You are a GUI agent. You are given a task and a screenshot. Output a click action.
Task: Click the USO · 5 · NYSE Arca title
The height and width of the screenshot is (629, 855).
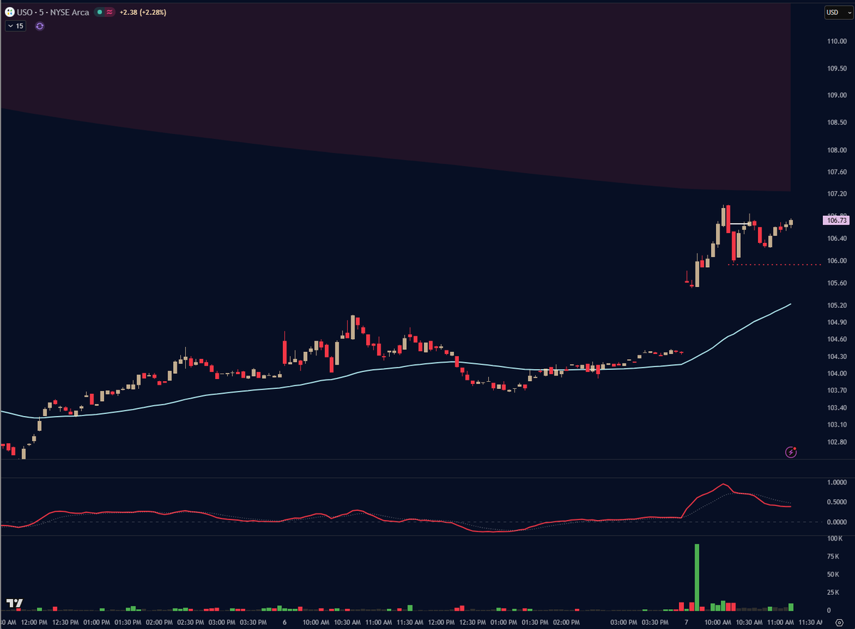click(x=53, y=12)
